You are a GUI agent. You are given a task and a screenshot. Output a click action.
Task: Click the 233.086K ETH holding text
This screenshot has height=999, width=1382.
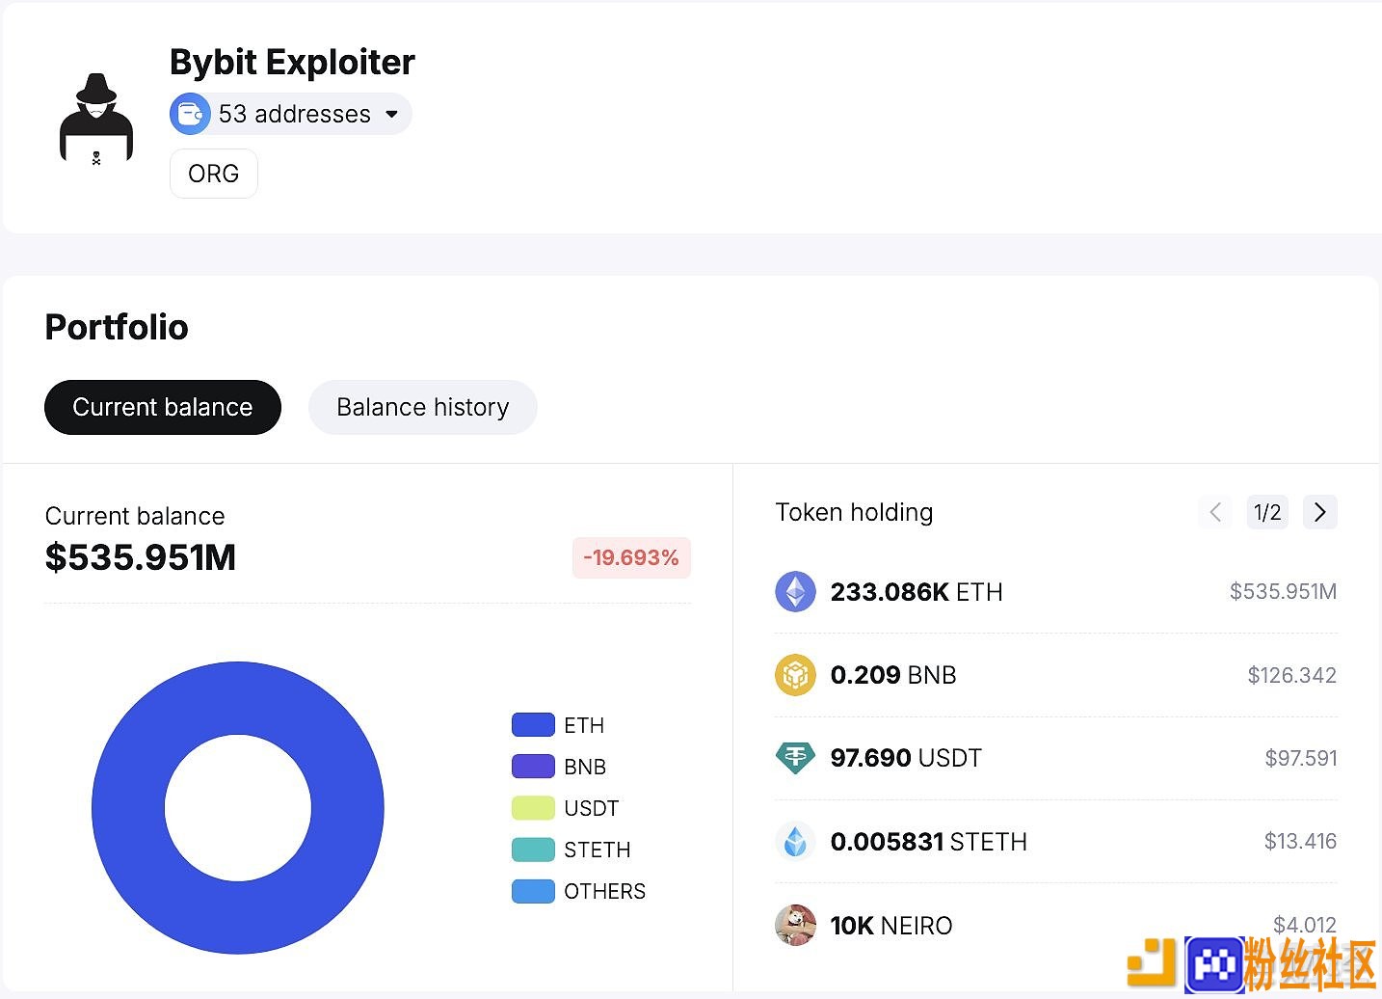917,592
